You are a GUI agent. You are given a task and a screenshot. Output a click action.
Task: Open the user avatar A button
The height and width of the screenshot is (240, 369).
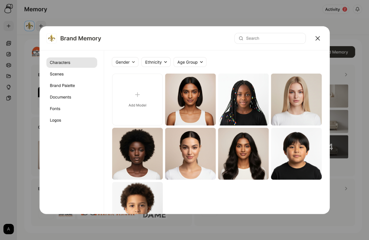click(9, 229)
